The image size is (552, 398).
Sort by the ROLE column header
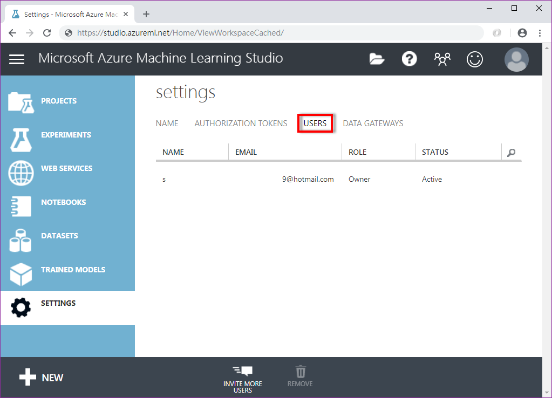pyautogui.click(x=357, y=152)
